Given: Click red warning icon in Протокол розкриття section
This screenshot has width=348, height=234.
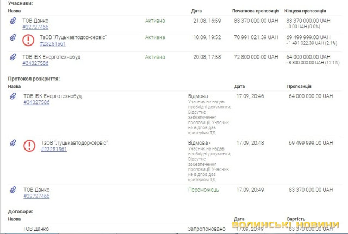Looking at the screenshot, I should point(29,145).
